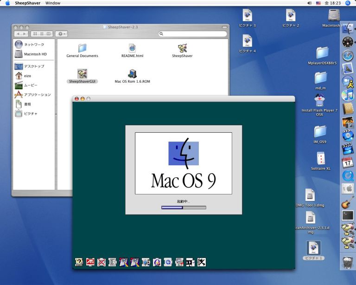Image resolution: width=356 pixels, height=285 pixels.
Task: Click the Mac OS 9 splash logo
Action: (184, 163)
